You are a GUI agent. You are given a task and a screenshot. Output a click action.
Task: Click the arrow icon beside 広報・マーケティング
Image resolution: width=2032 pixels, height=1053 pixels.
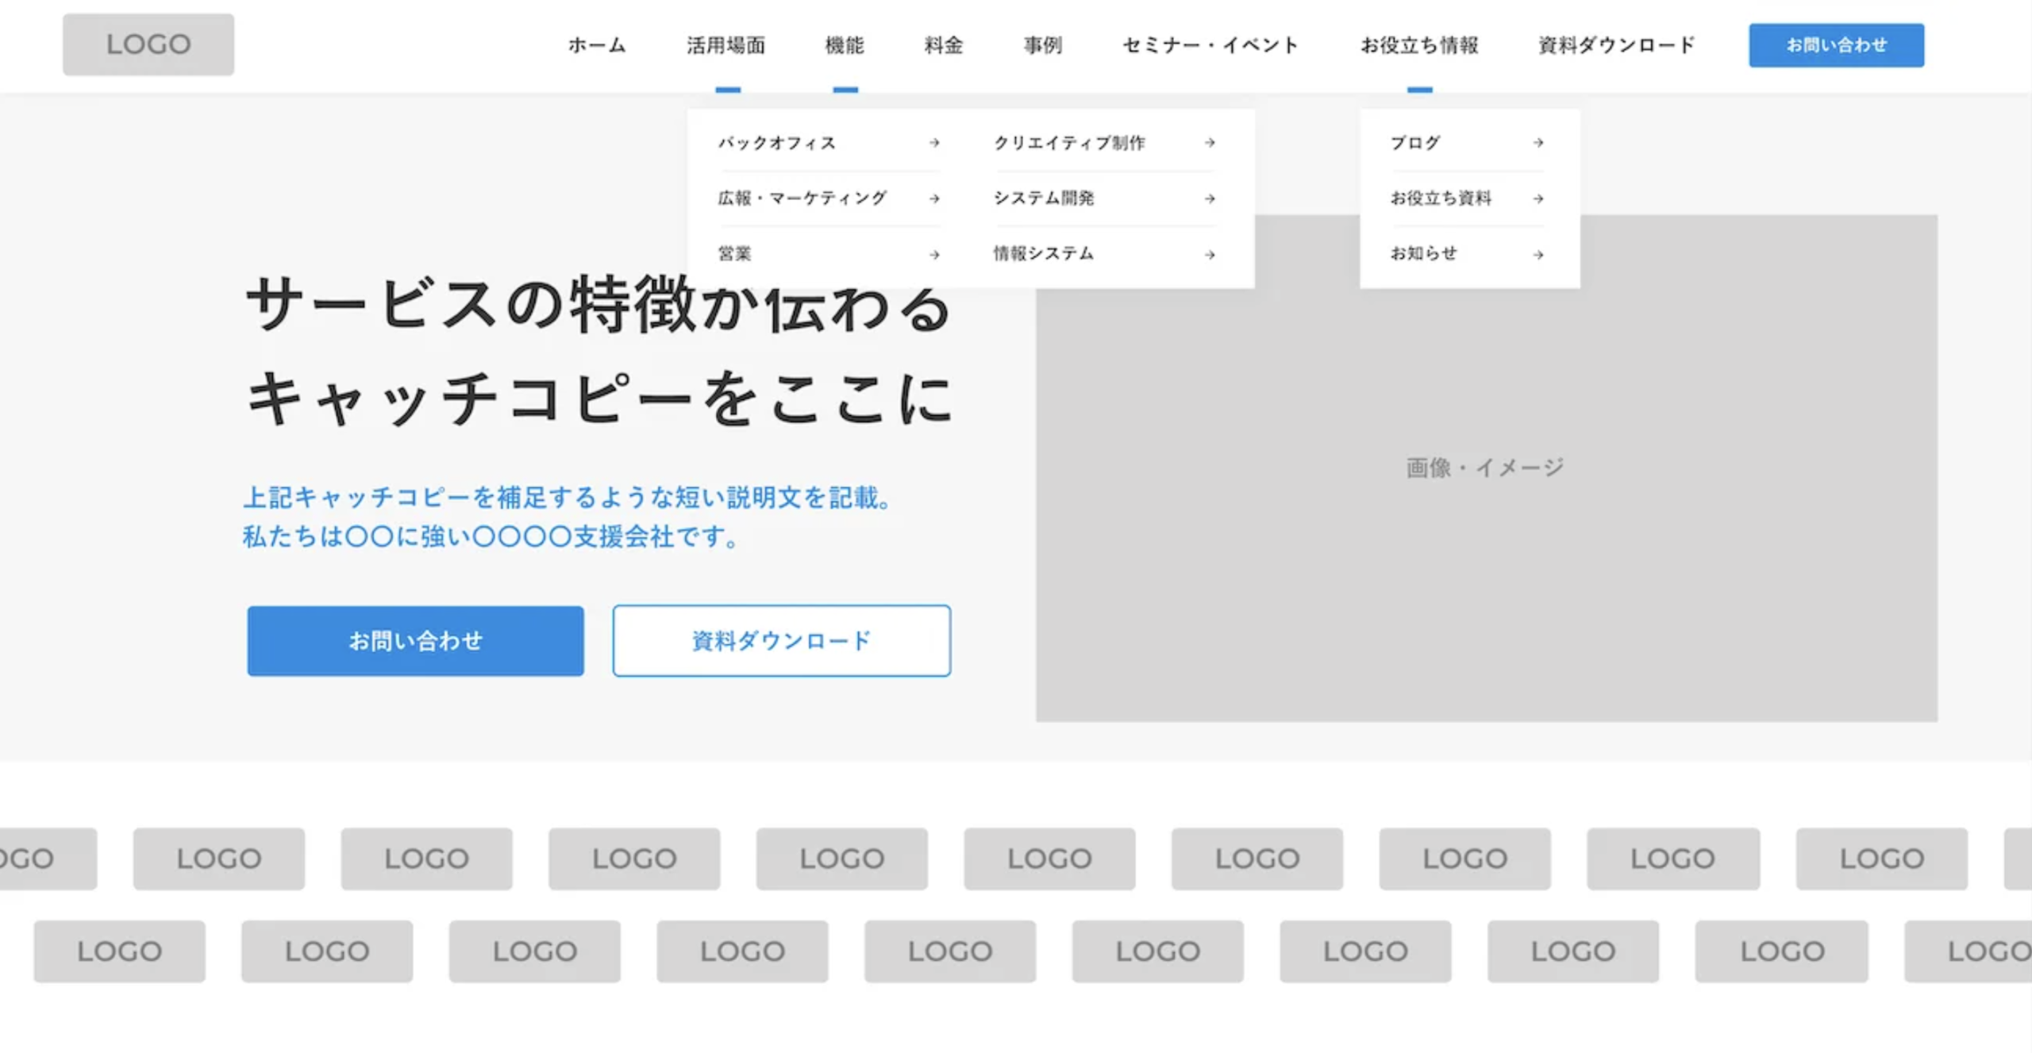tap(934, 198)
